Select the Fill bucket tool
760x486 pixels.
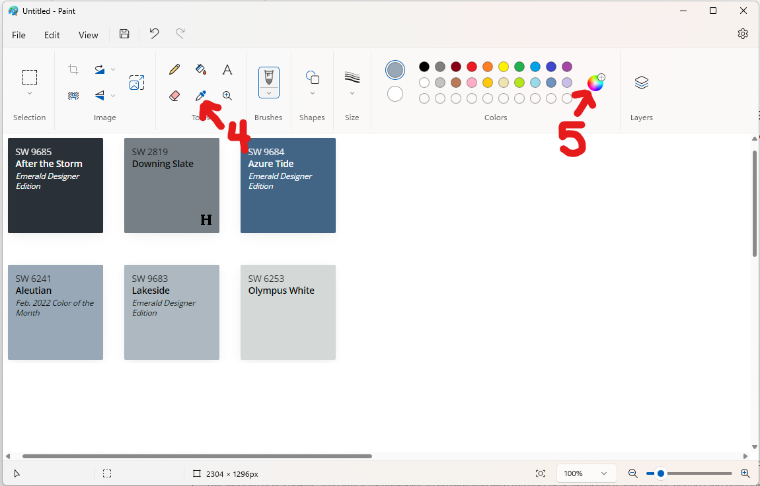tap(201, 69)
